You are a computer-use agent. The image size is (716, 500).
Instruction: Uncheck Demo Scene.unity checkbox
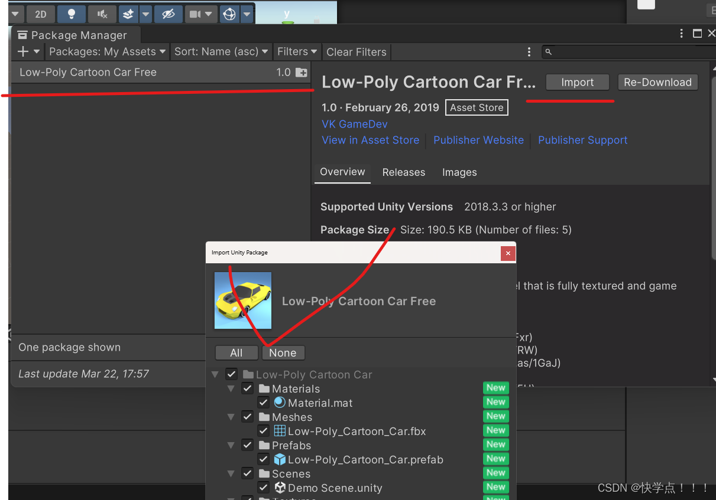click(x=264, y=488)
